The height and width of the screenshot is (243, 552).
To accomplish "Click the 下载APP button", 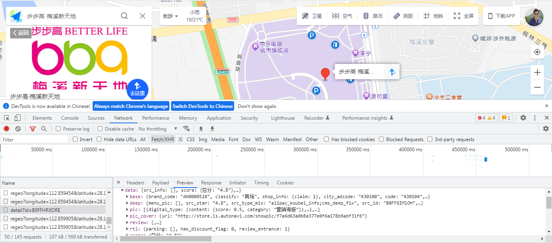I will 501,16.
